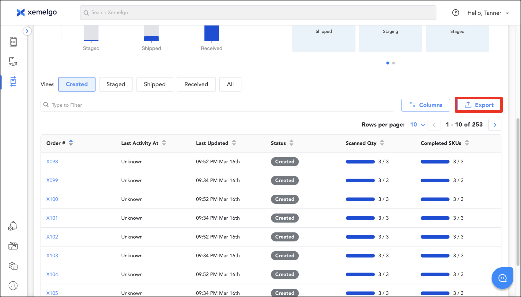The image size is (521, 297).
Task: Open order X100 link
Action: (52, 199)
